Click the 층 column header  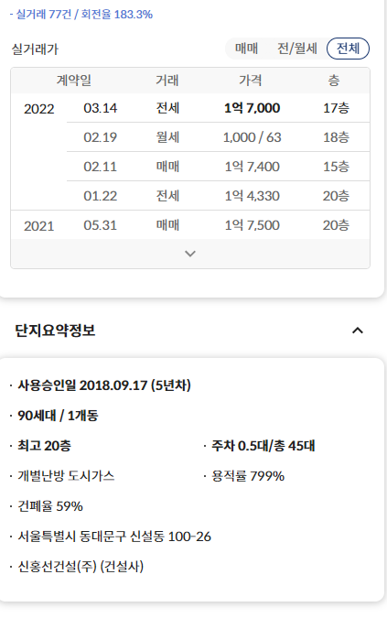point(334,81)
